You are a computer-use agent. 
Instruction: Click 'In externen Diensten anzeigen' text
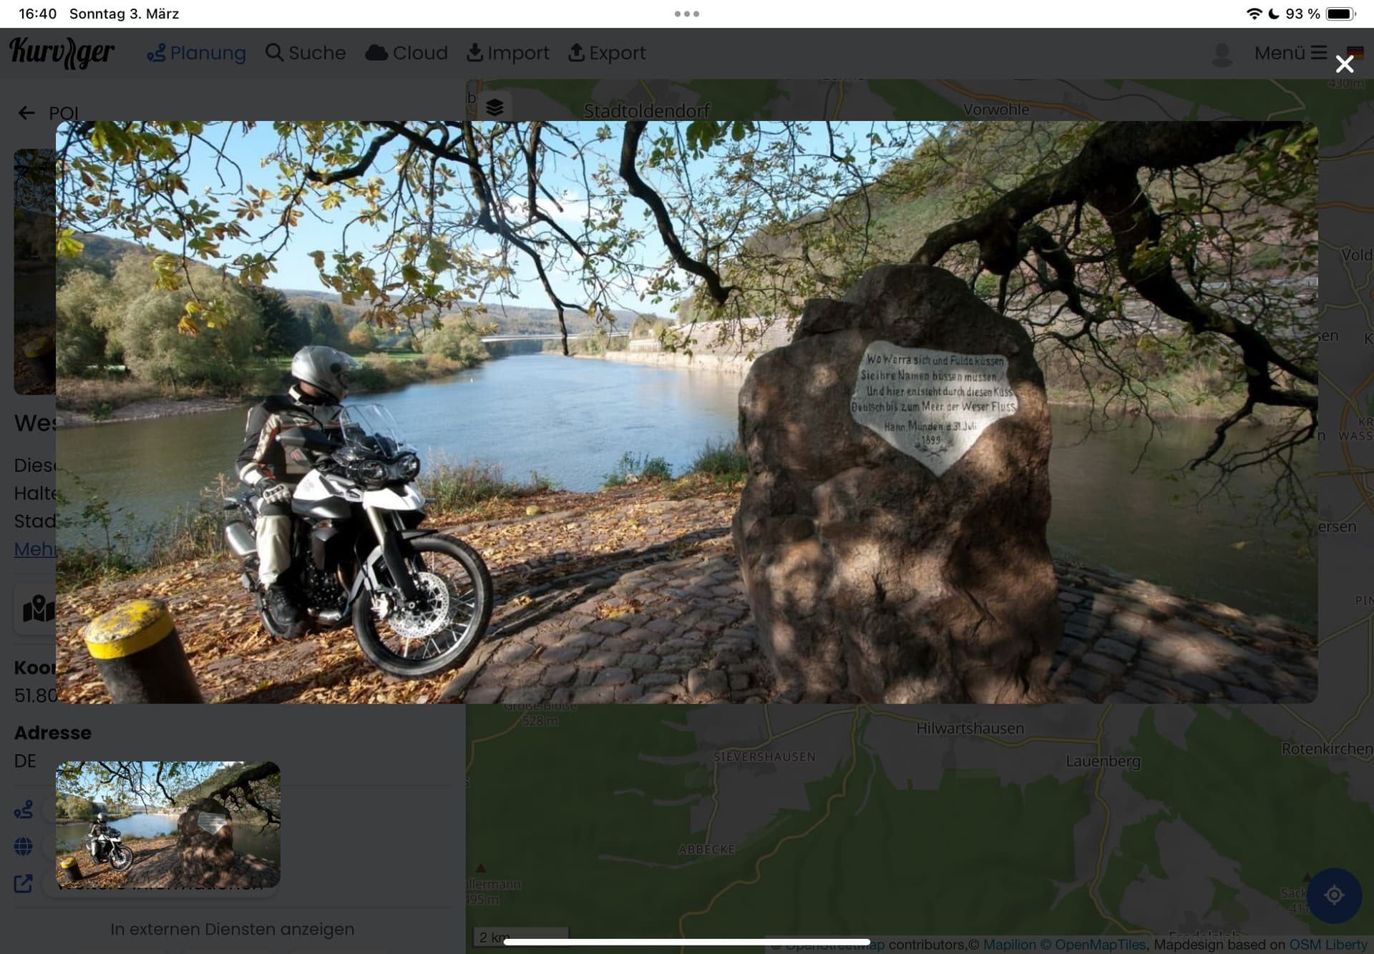tap(233, 929)
